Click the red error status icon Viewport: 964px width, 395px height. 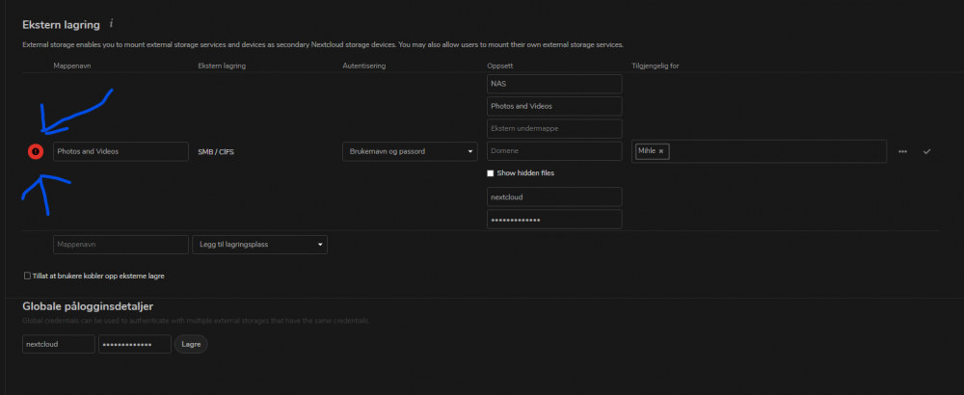click(x=36, y=151)
